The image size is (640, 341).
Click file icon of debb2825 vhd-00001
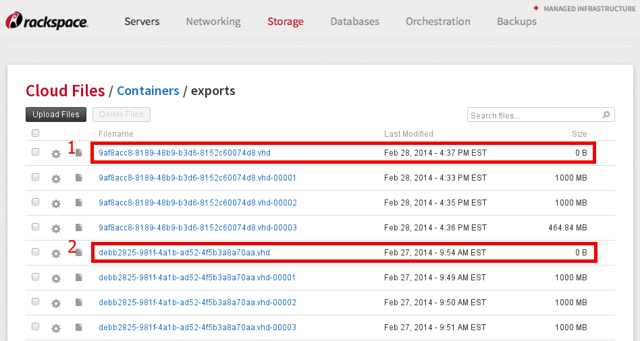pos(79,278)
